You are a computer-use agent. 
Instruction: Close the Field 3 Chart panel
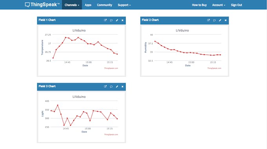click(123, 86)
